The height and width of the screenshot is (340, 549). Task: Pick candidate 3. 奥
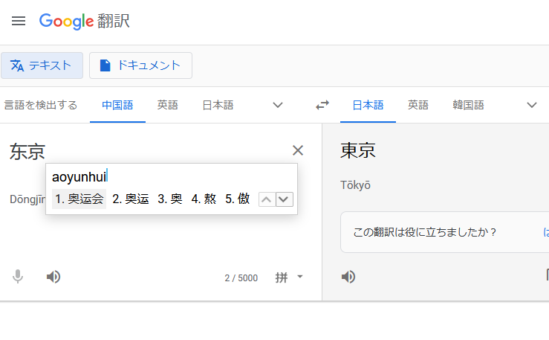[170, 199]
